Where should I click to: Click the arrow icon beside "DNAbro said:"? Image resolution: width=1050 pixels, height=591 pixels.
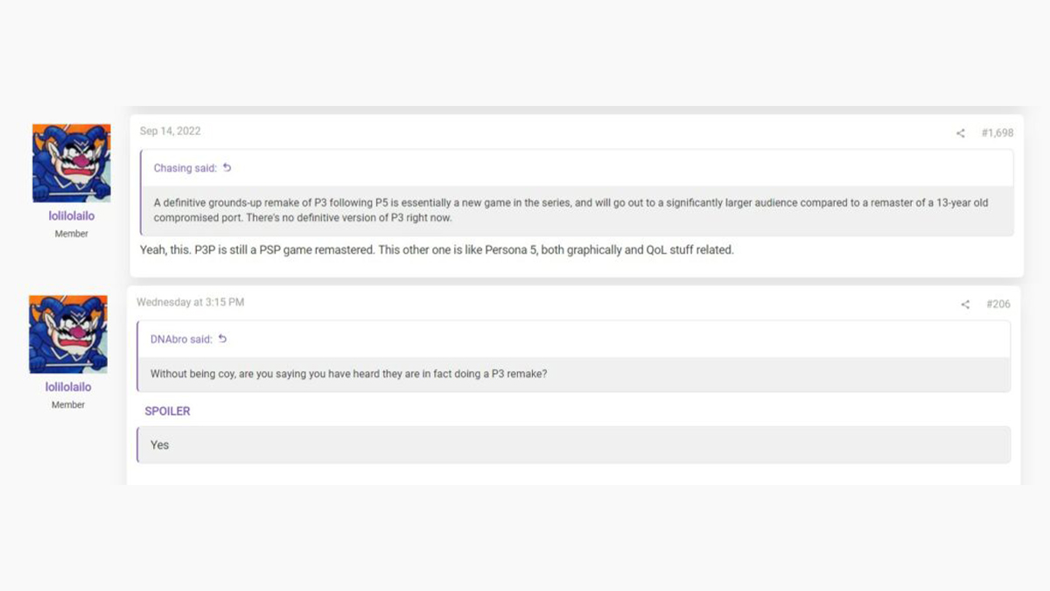222,339
